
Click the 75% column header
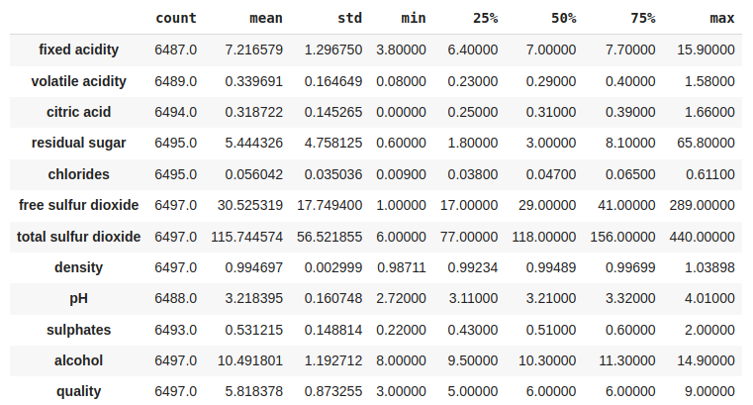point(642,18)
